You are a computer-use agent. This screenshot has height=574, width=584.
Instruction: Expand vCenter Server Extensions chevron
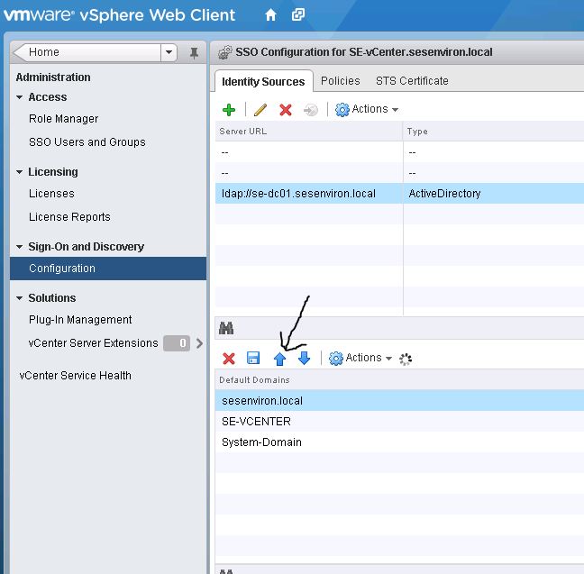click(200, 343)
